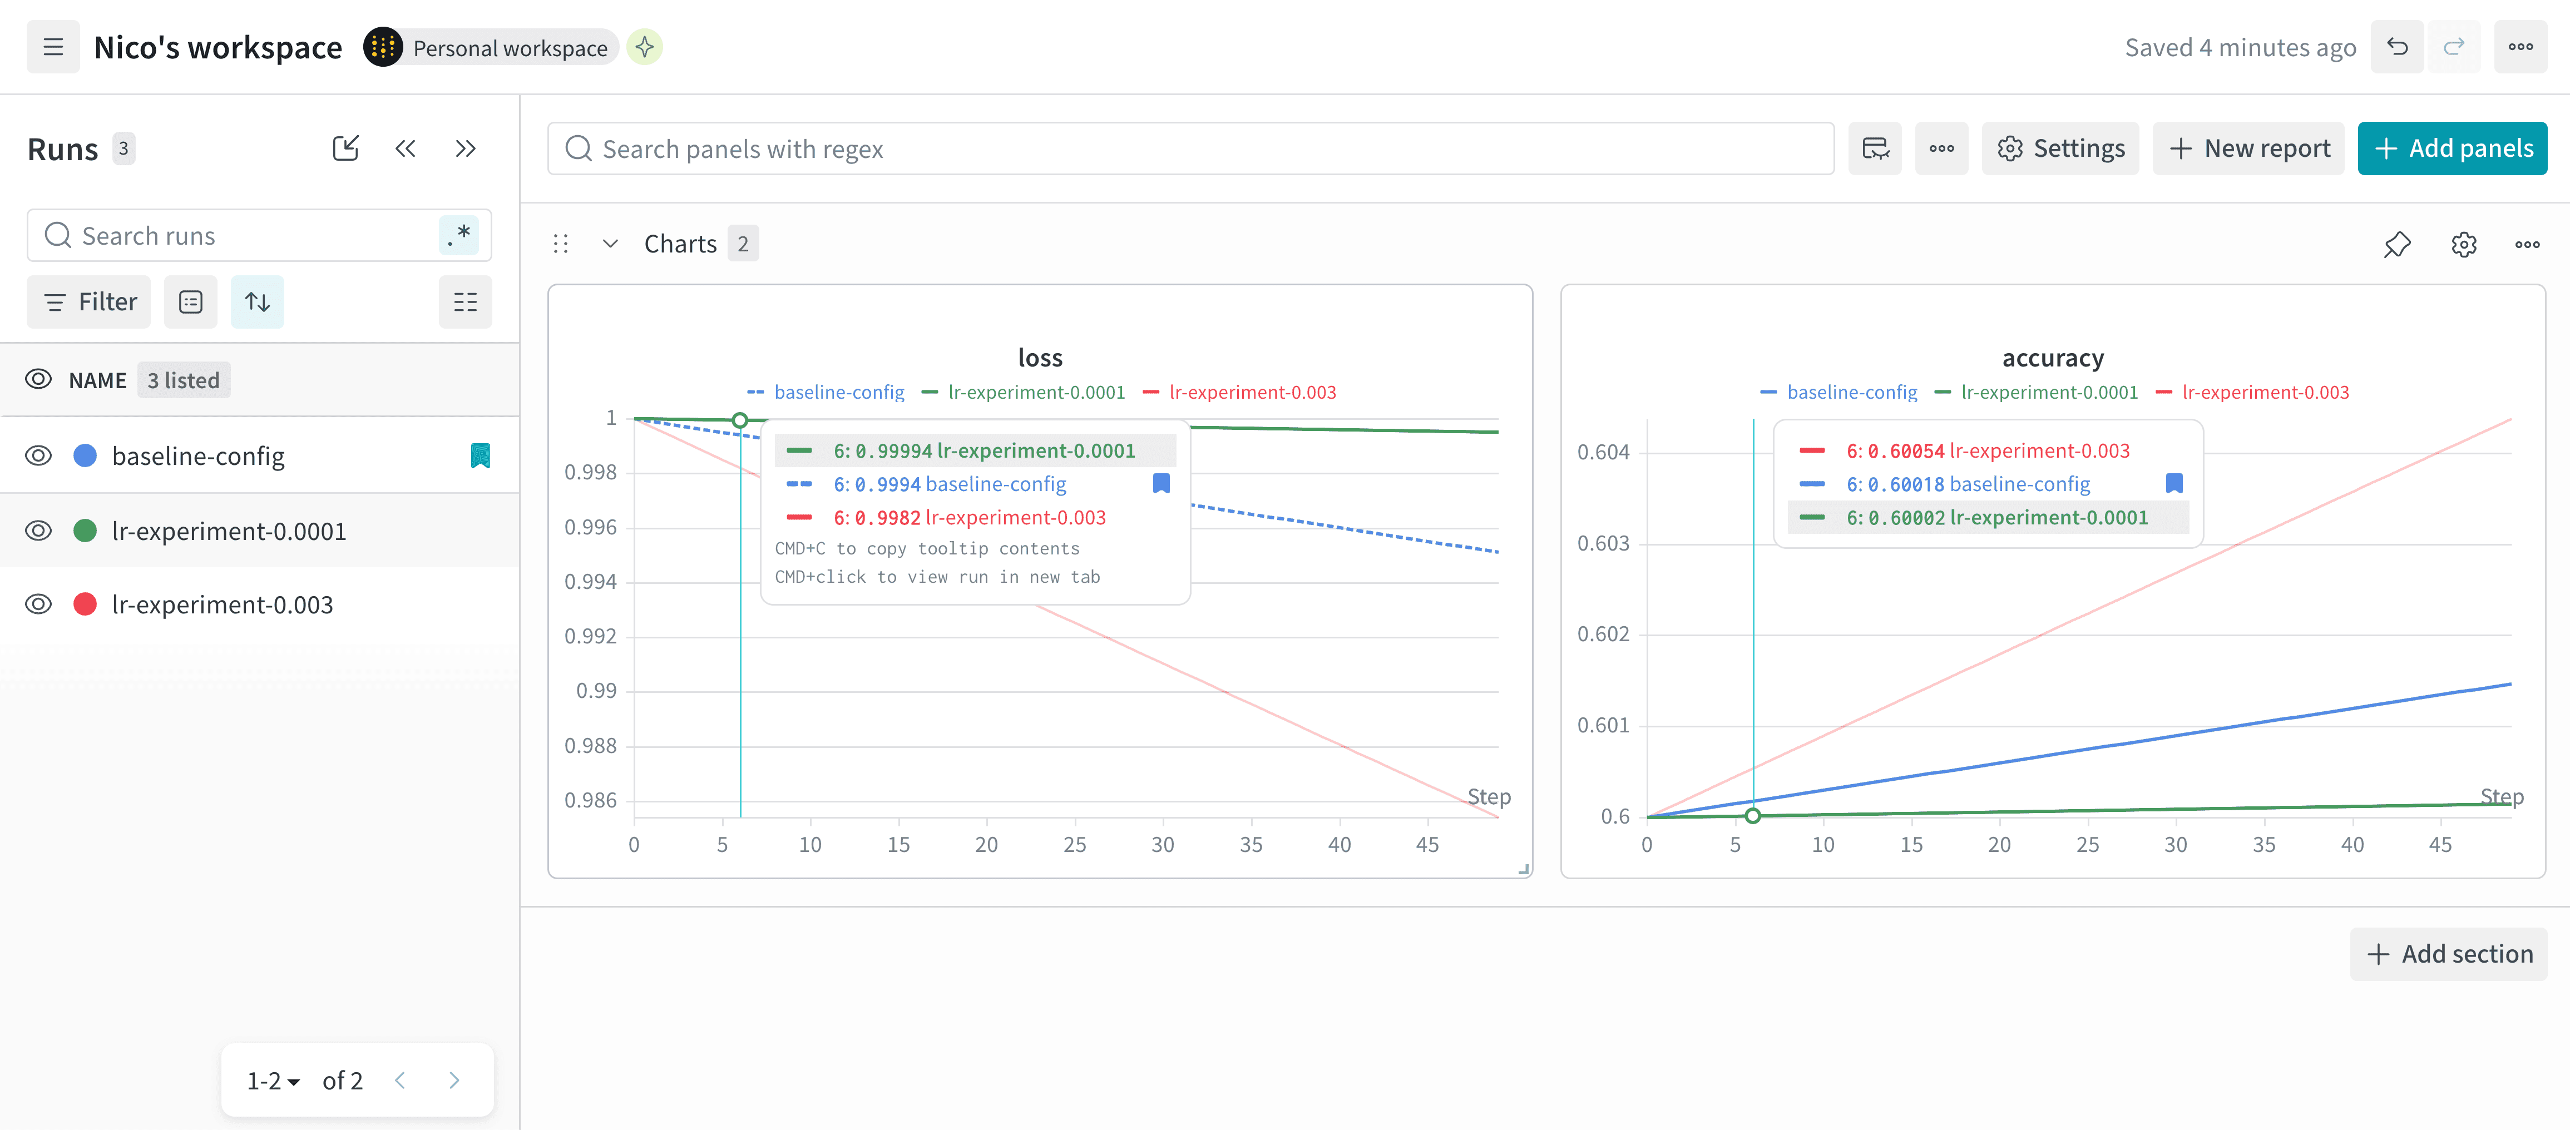Image resolution: width=2570 pixels, height=1130 pixels.
Task: Go to next page of runs
Action: [454, 1080]
